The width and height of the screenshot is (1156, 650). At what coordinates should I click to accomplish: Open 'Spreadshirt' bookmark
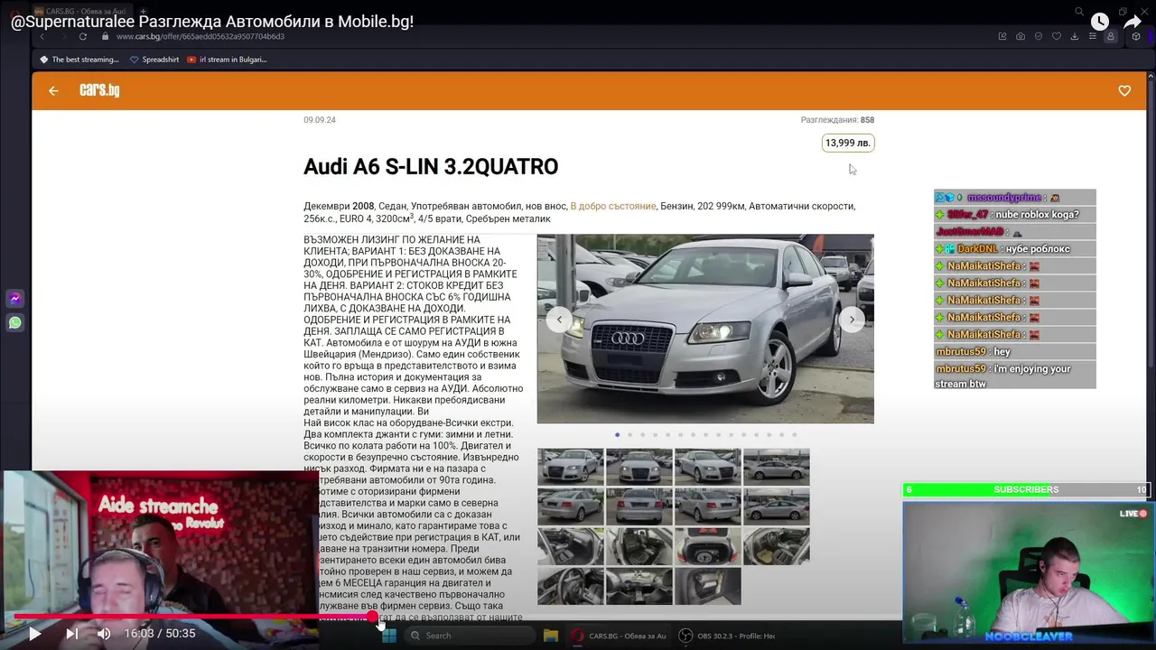(x=154, y=60)
